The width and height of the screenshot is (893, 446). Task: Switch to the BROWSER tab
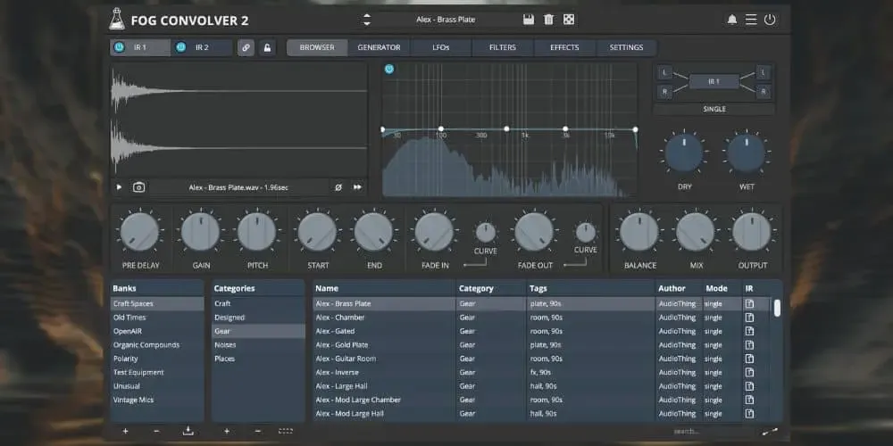tap(317, 47)
